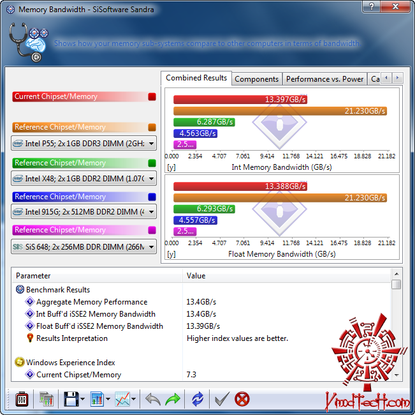Click the green forward arrow icon

(x=173, y=399)
